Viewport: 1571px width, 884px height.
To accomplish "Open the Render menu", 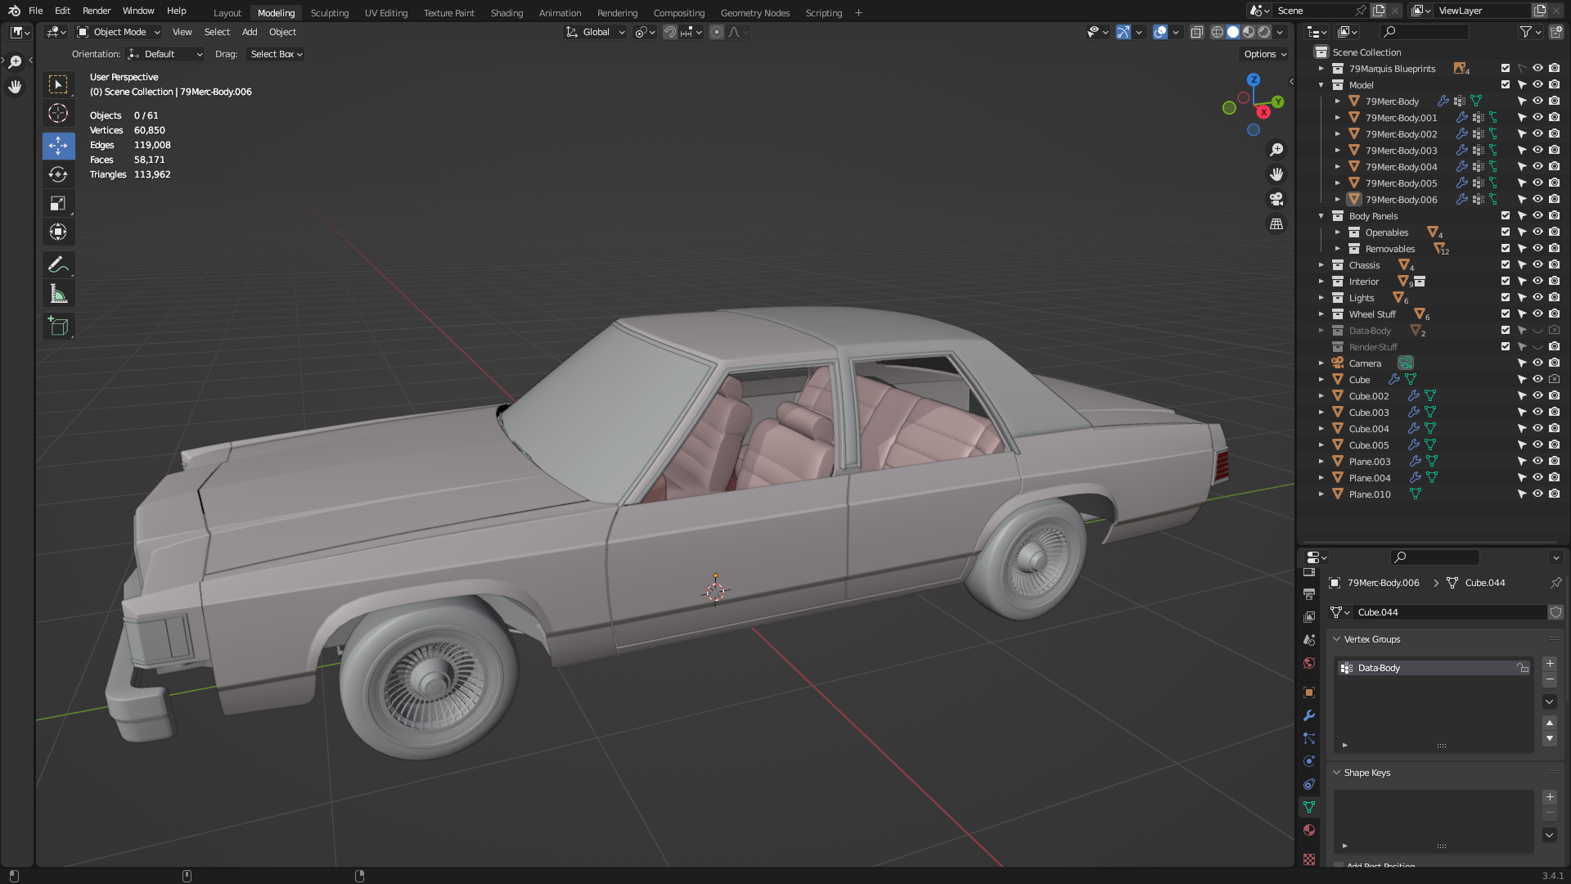I will click(97, 11).
